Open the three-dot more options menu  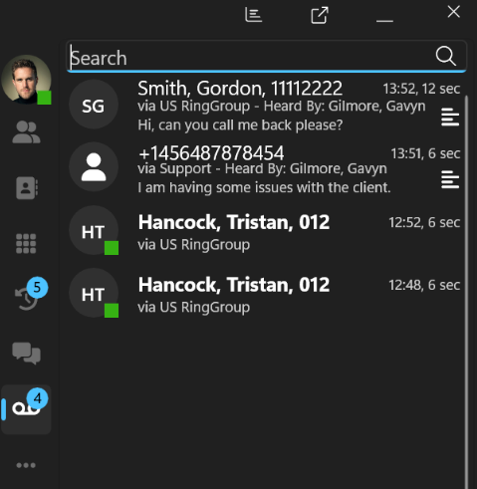coord(26,465)
